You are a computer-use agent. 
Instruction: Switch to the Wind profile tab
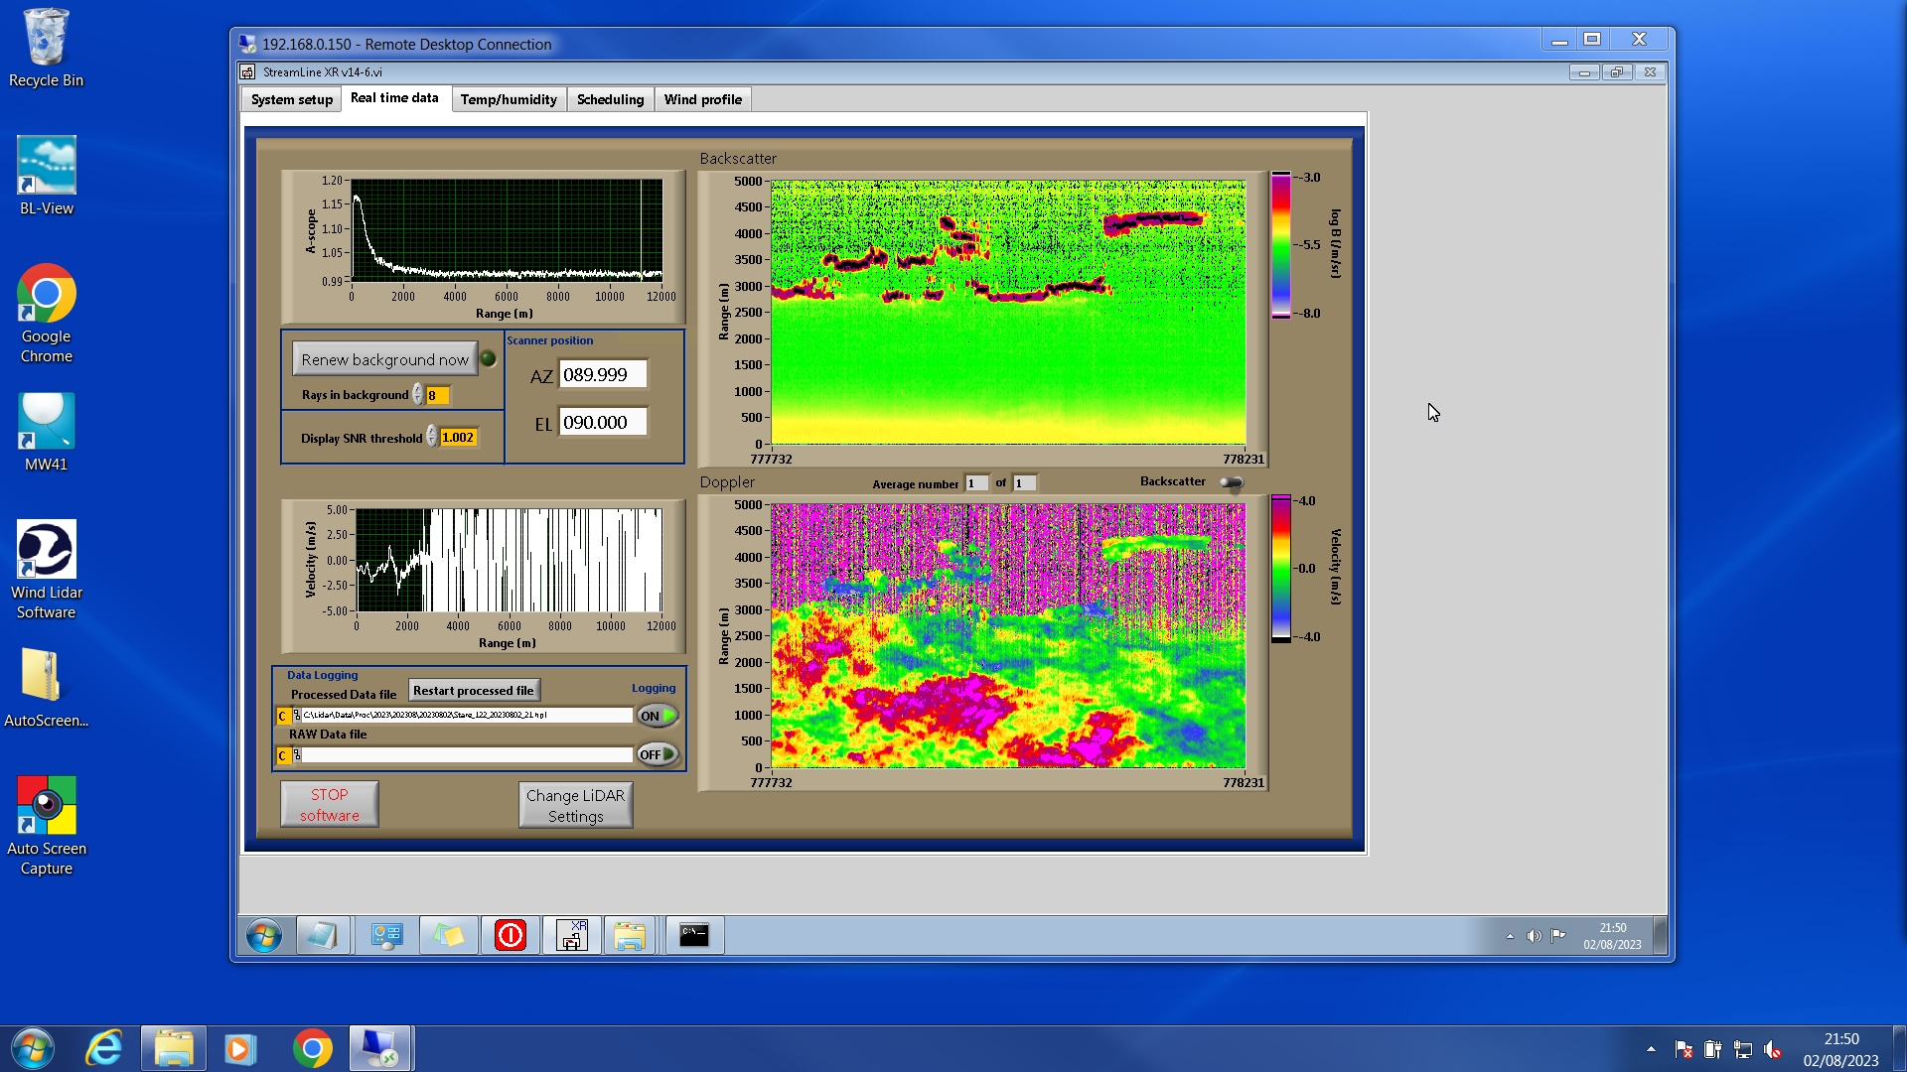(702, 99)
